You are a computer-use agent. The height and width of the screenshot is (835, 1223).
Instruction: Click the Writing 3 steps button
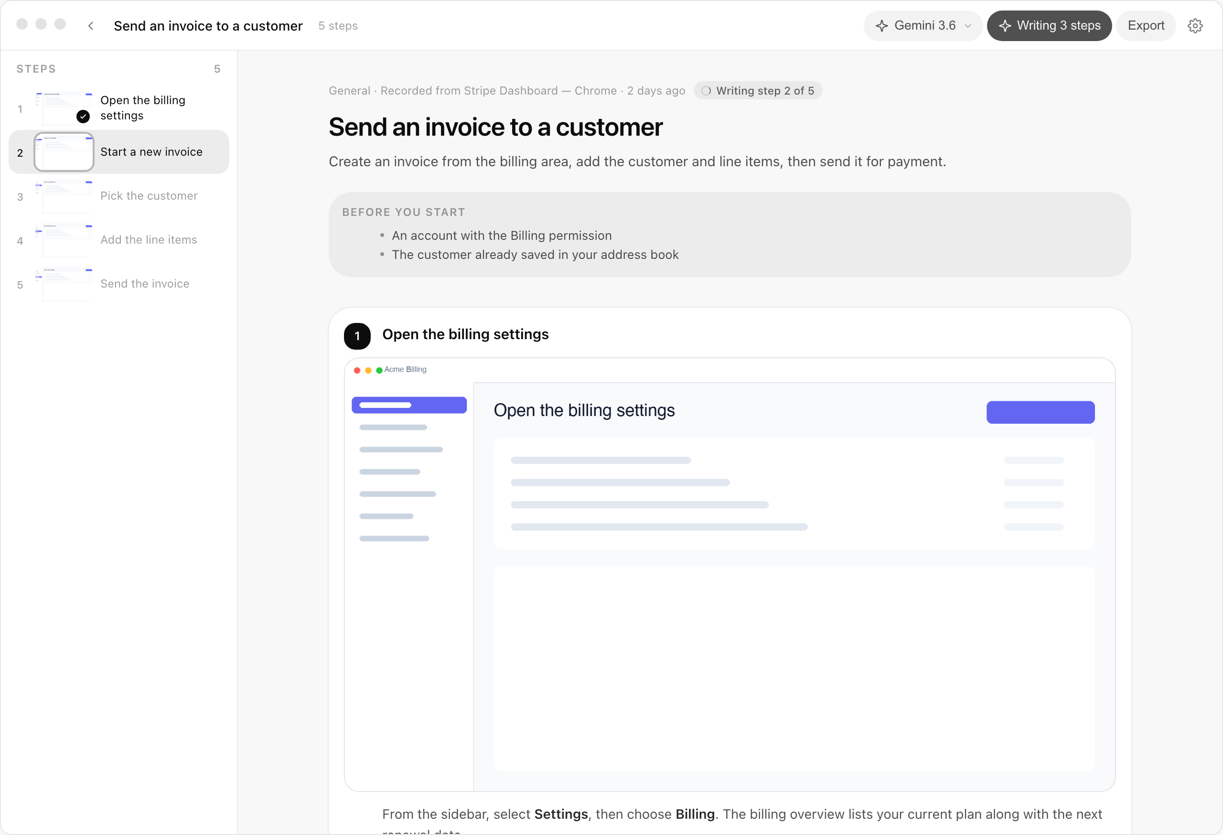1049,26
